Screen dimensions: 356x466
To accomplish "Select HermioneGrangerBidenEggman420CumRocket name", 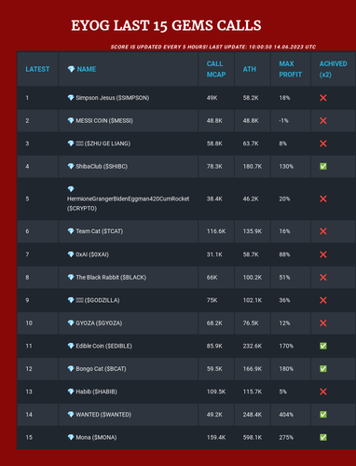I will tap(128, 199).
